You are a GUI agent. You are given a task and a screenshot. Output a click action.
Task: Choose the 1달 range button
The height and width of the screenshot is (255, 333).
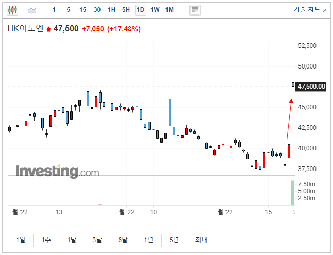coord(72,241)
